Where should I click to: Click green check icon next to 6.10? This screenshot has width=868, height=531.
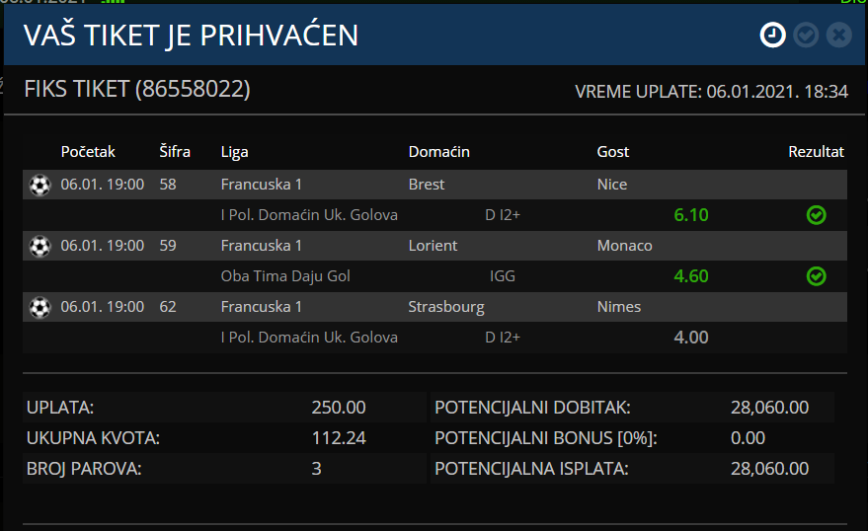816,215
